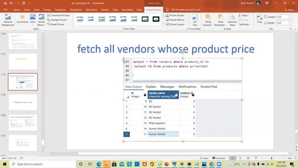Click the picture rotation handle
Screen dimensions: 298x168
pos(183,52)
